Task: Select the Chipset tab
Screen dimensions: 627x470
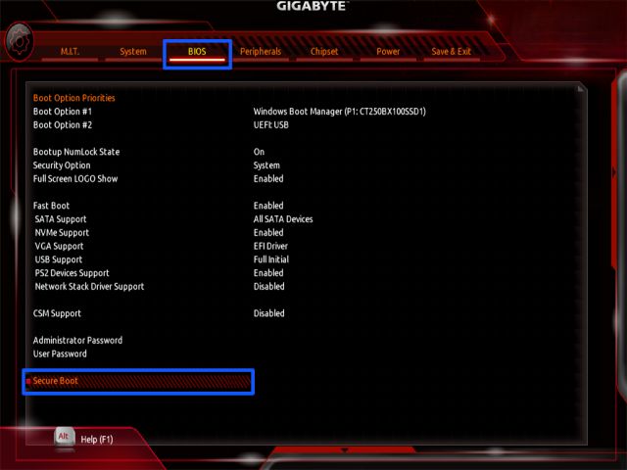Action: coord(324,52)
